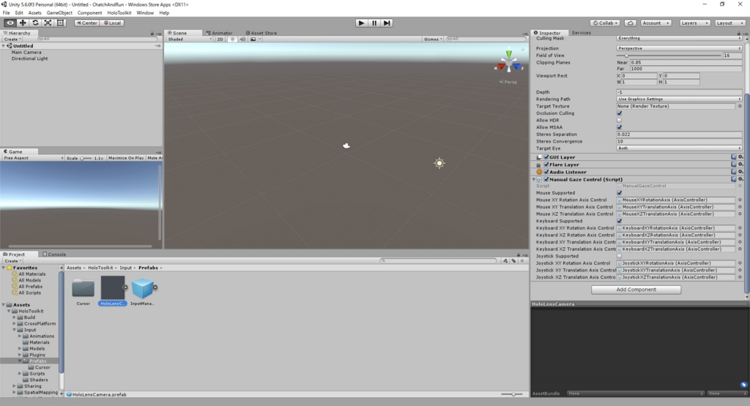Open the Component menu
Screen dimensions: 750x406
pyautogui.click(x=89, y=13)
